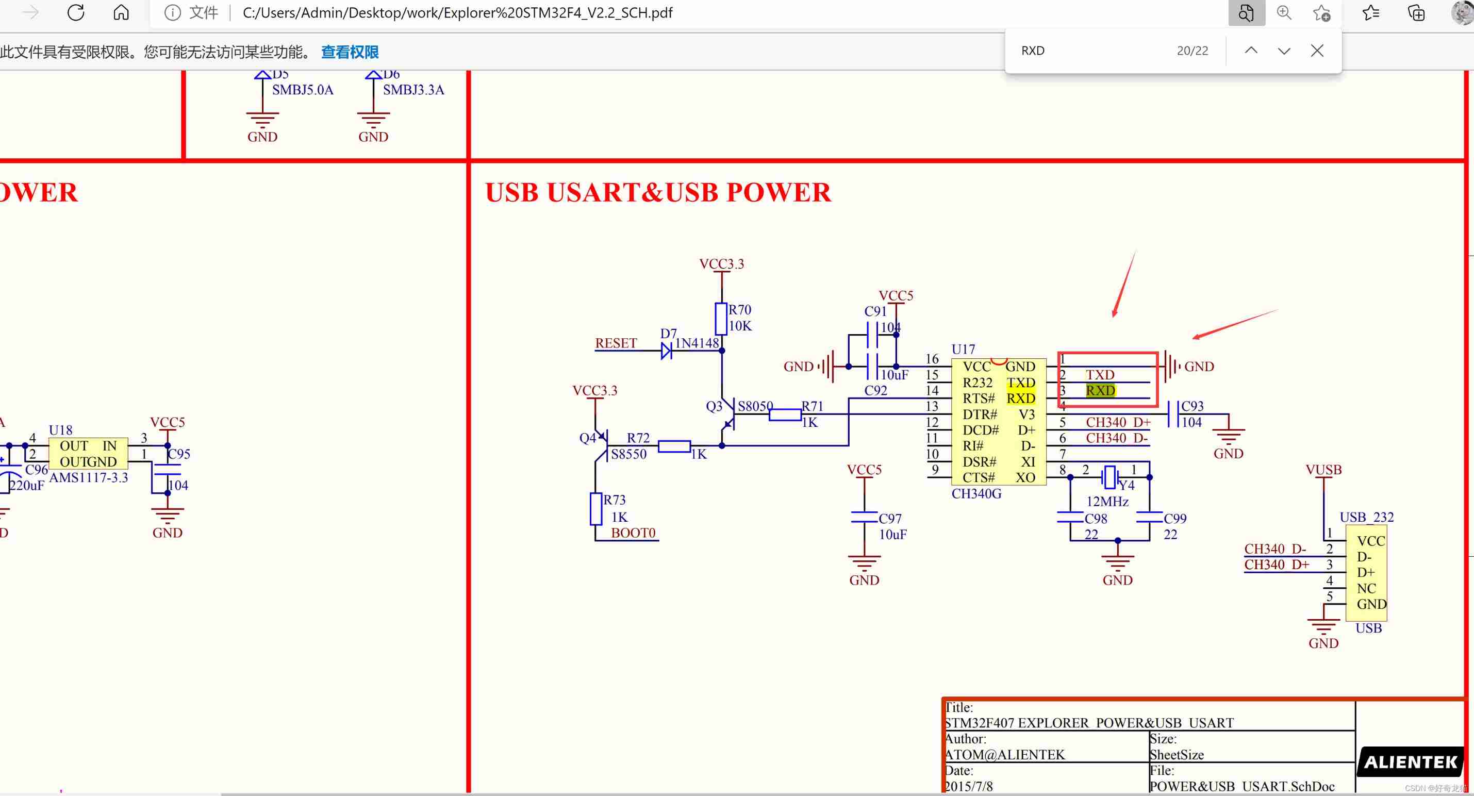Viewport: 1474px width, 796px height.
Task: Click the S8550 transistor label
Action: [628, 454]
